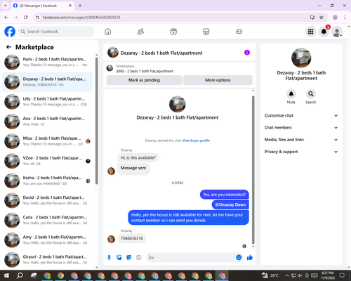Open Chrome's three-dot menu
The image size is (351, 281).
coord(345,18)
